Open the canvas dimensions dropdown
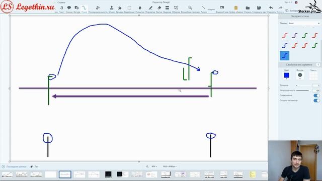The height and width of the screenshot is (181, 322). 170,166
